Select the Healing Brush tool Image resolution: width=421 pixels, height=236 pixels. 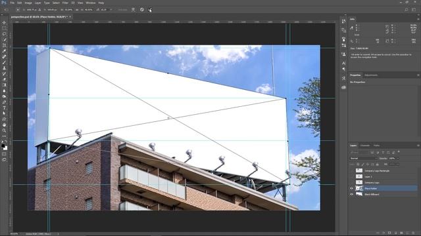pos(4,57)
